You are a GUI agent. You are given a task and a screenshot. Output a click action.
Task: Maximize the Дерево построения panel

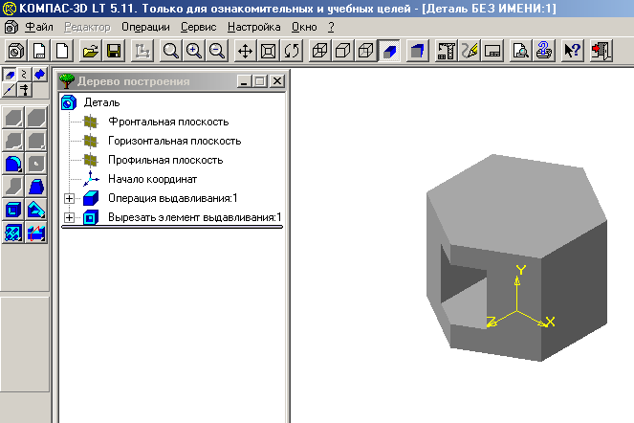pos(260,81)
